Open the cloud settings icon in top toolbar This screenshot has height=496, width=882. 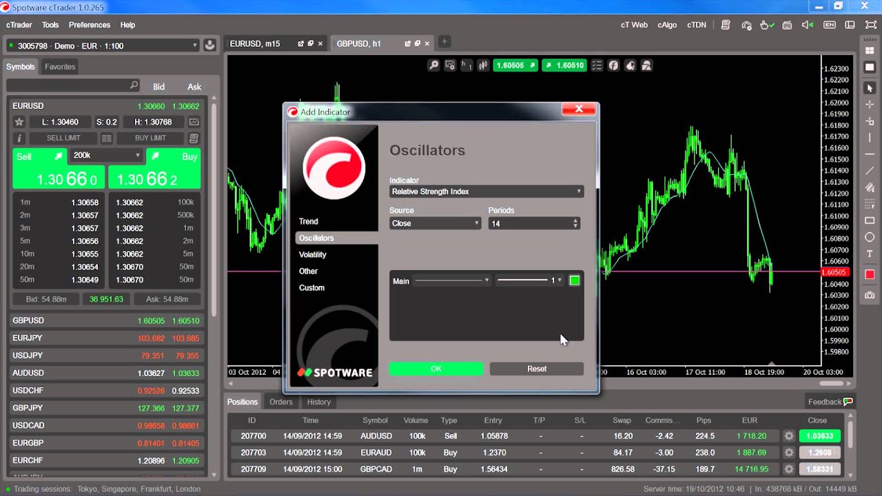[x=746, y=25]
